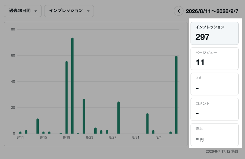Select the インプレッション 297 card
Screen dimensions: 245x159
(215, 33)
